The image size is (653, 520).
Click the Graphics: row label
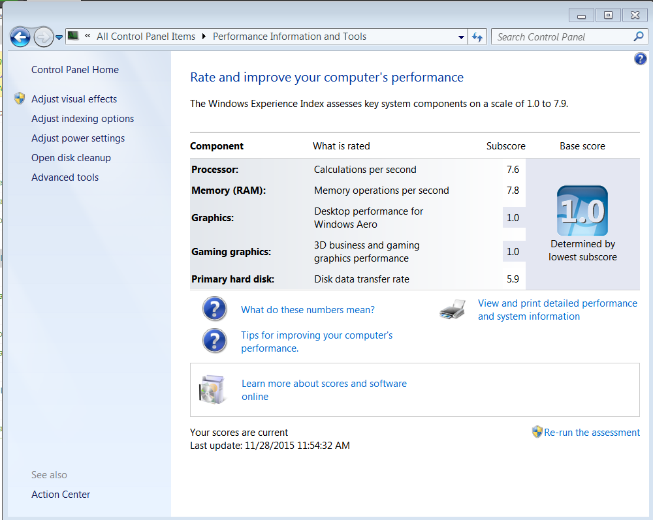point(212,218)
